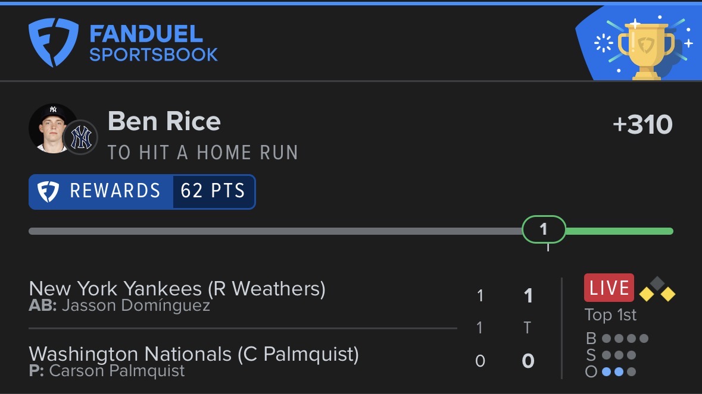This screenshot has width=702, height=394.
Task: Click the shield icon in Rewards badge
Action: pos(48,191)
